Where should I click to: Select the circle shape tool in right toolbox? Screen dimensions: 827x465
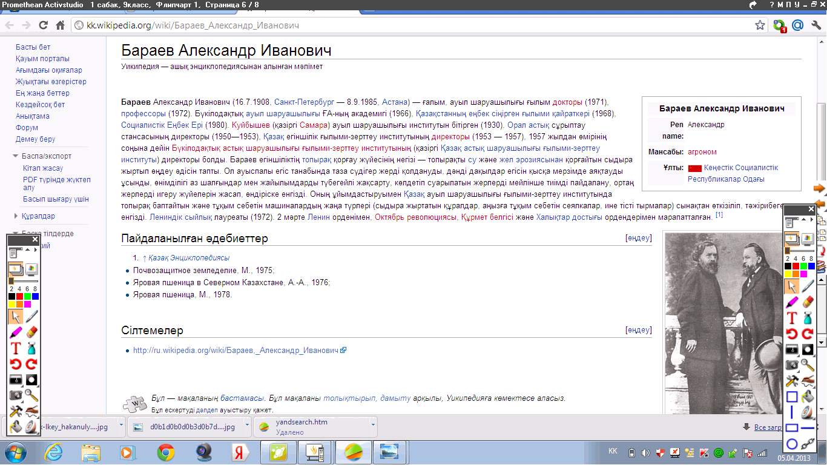pyautogui.click(x=791, y=444)
